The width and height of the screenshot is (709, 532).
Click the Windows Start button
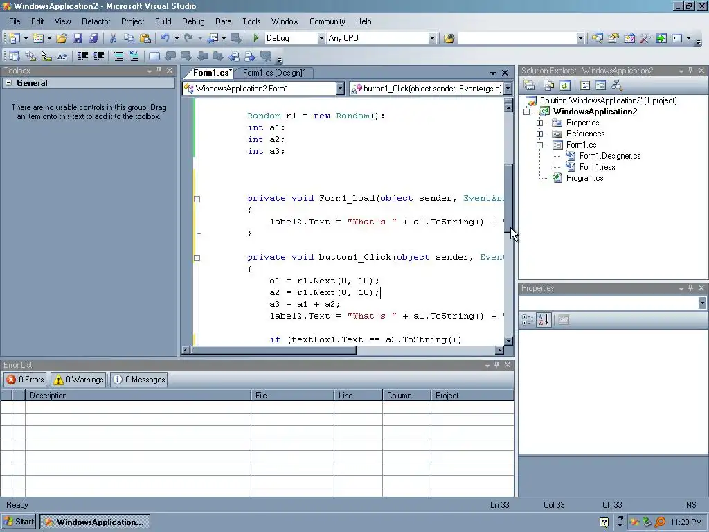point(19,522)
